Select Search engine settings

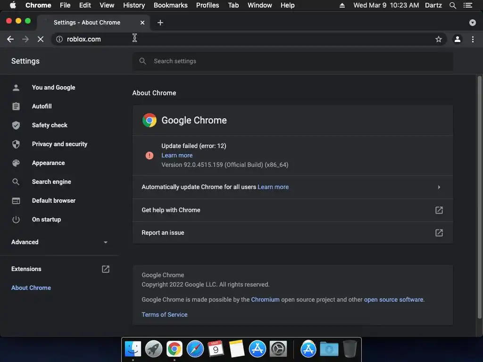pyautogui.click(x=51, y=181)
